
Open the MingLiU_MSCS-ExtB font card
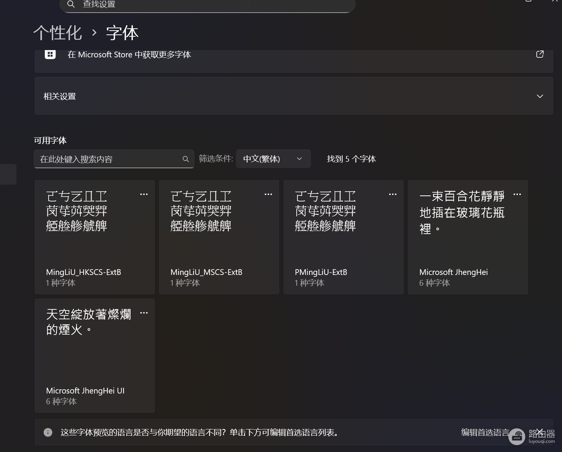pos(219,237)
